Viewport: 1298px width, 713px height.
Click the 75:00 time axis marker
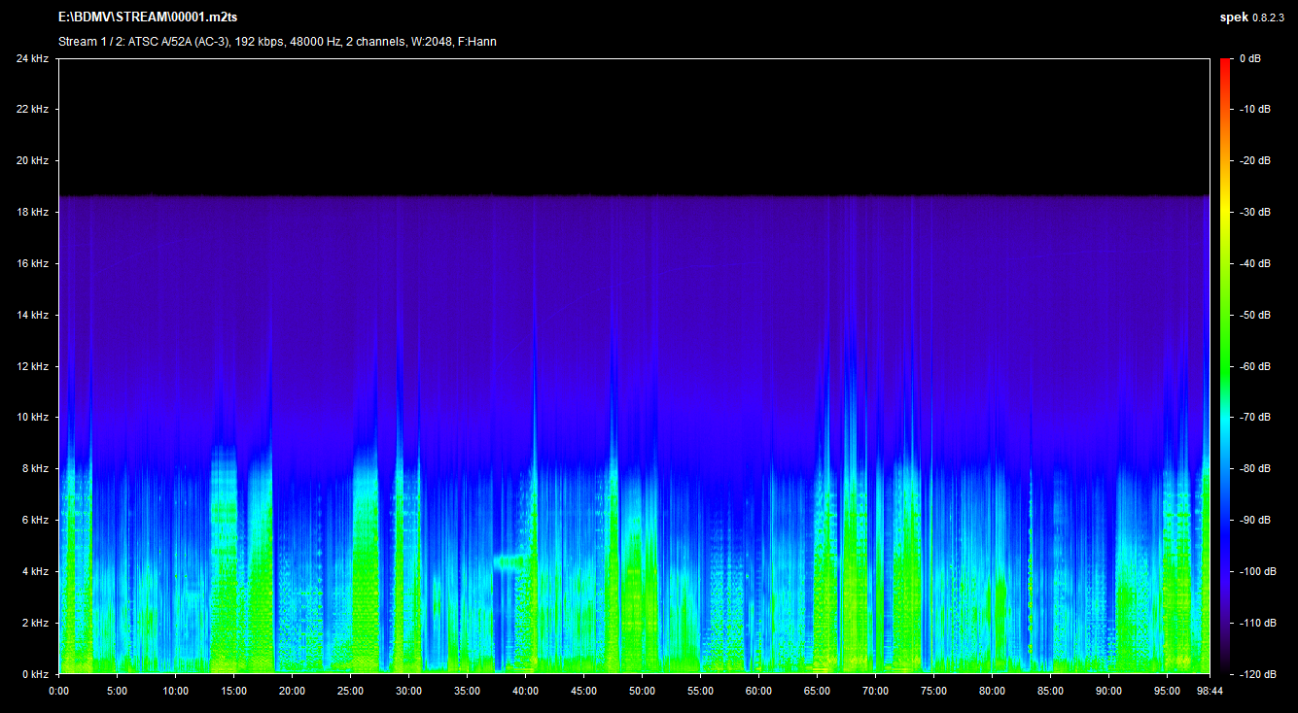coord(933,692)
